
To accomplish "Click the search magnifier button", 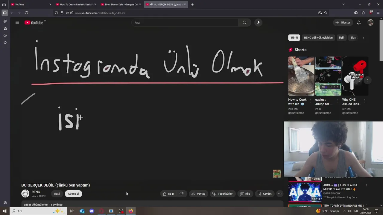I will coord(245,22).
